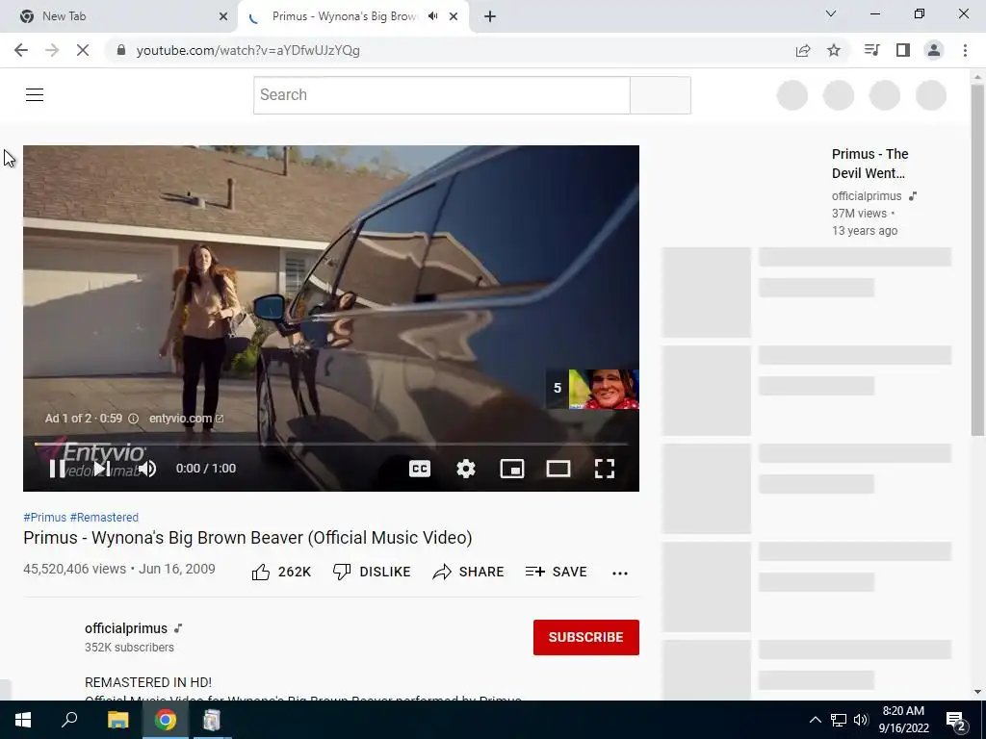Screen dimensions: 986x739
Task: Open the officialprimus channel name link
Action: [x=126, y=628]
